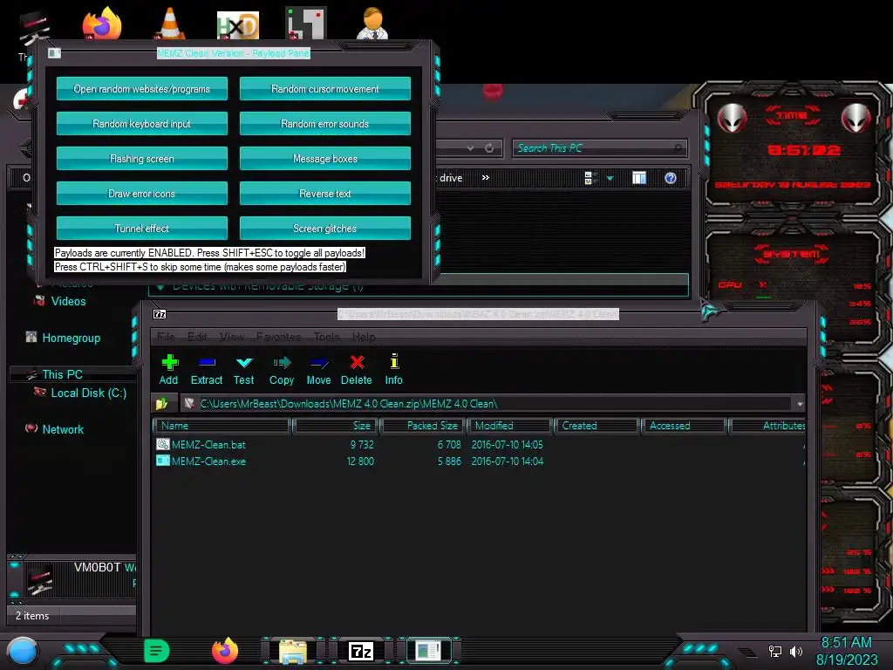This screenshot has height=670, width=893.
Task: Sort by Name column in 7-Zip
Action: pos(222,426)
